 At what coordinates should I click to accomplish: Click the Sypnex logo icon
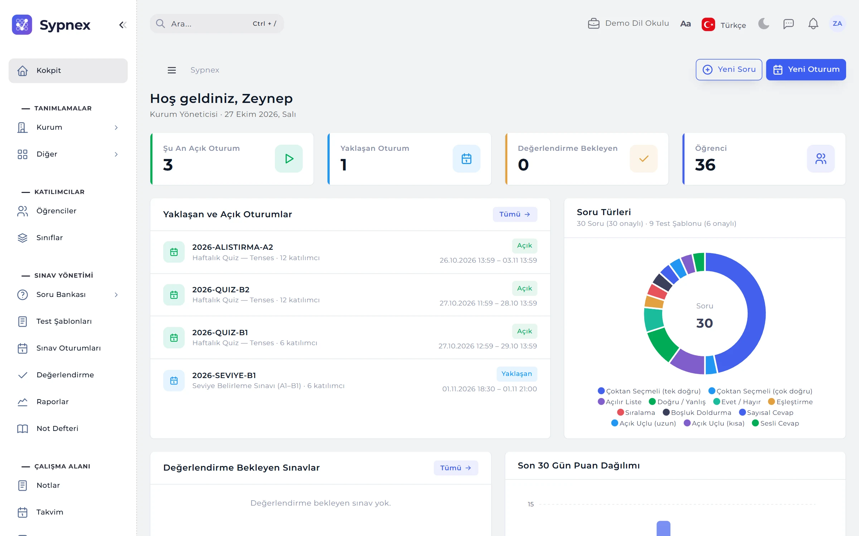coord(22,25)
